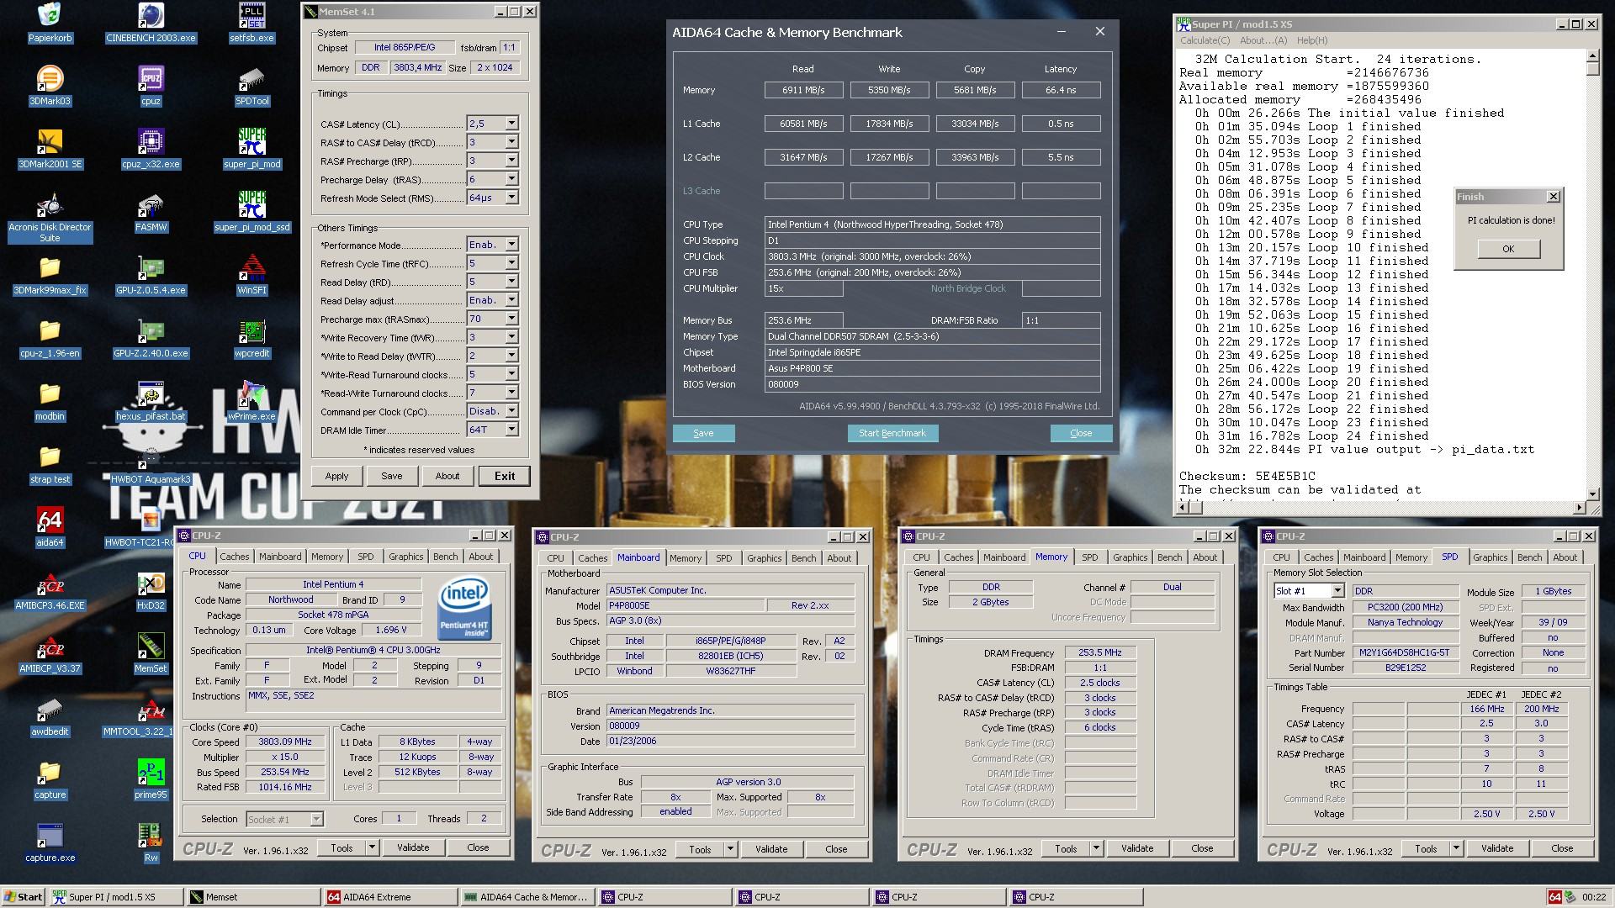This screenshot has height=908, width=1615.
Task: Open the Performance Mode dropdown in MemSet
Action: (x=511, y=245)
